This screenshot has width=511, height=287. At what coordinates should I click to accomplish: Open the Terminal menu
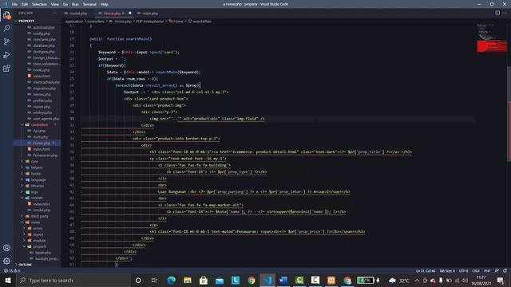[89, 4]
